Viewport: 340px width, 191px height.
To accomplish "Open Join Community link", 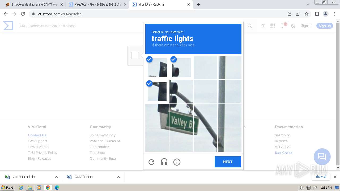I will pyautogui.click(x=103, y=135).
